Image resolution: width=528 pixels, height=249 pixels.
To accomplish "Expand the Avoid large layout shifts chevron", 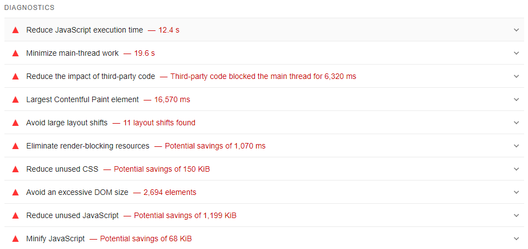I will [516, 123].
